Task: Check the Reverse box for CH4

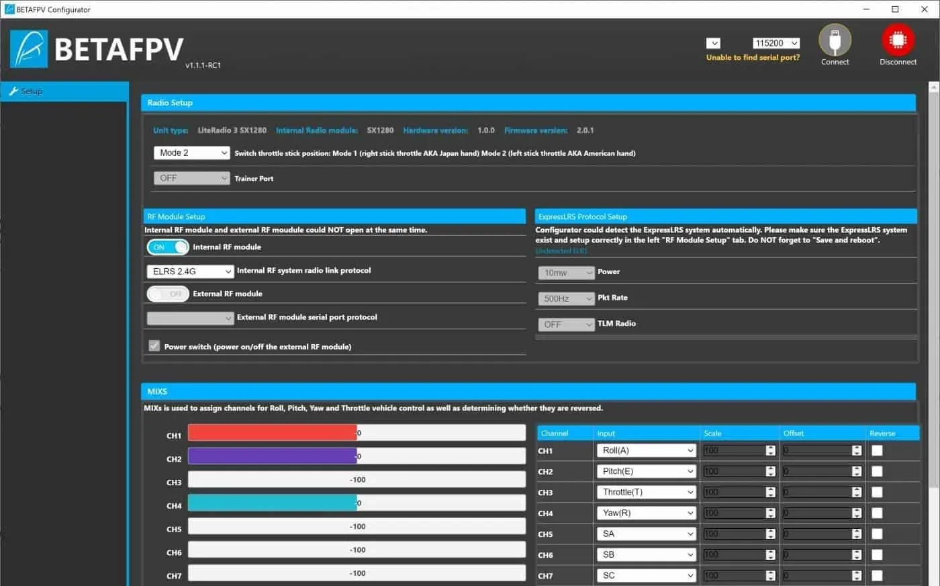Action: click(877, 513)
